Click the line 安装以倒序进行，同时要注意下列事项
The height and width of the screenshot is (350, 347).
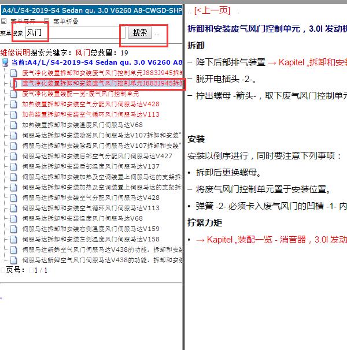coord(264,156)
